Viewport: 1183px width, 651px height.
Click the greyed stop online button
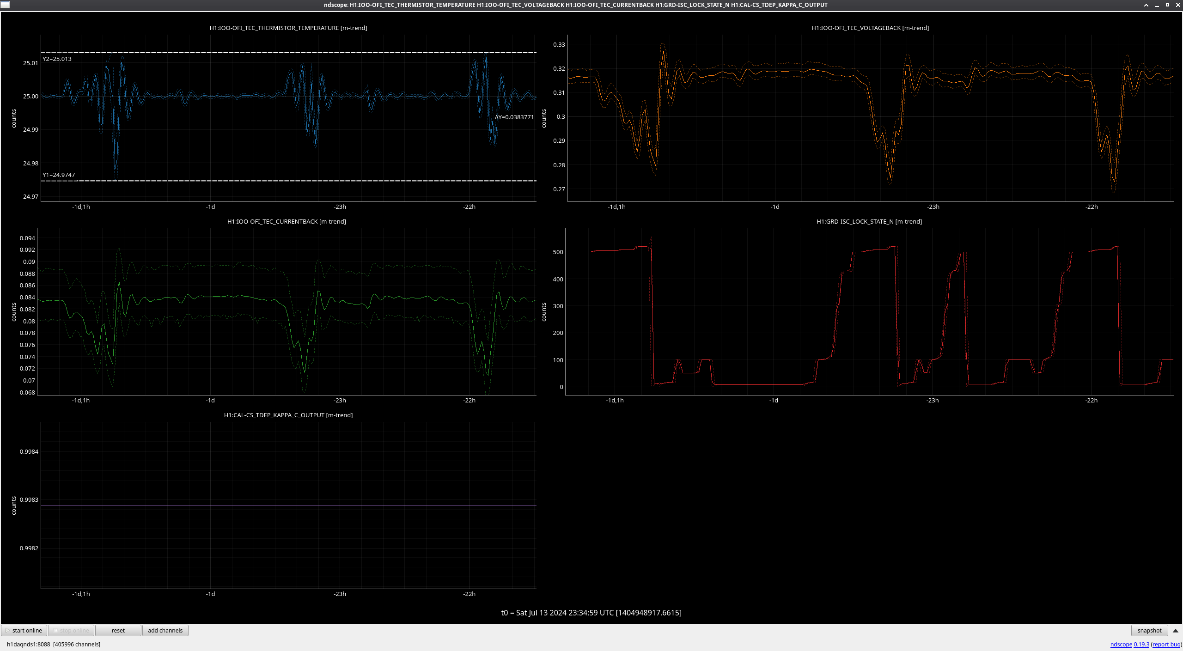click(x=71, y=630)
